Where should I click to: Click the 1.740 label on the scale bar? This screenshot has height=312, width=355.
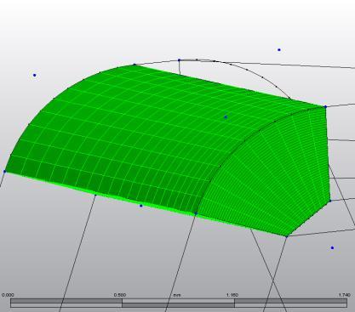[344, 295]
